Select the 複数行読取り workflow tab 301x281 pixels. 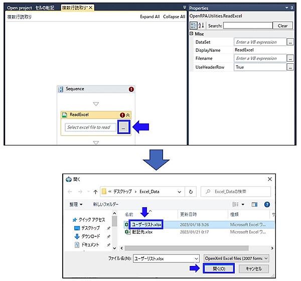[75, 8]
